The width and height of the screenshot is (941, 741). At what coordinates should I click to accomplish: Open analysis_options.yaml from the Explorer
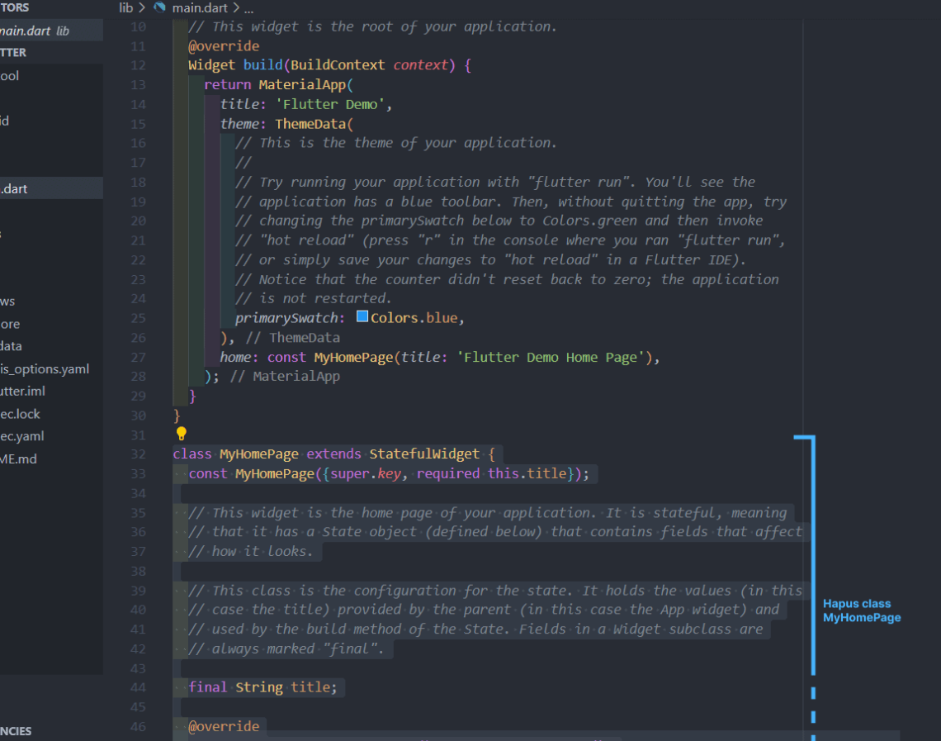(45, 369)
